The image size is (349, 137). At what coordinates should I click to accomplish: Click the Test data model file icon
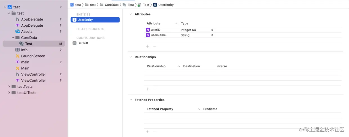[x=21, y=44]
